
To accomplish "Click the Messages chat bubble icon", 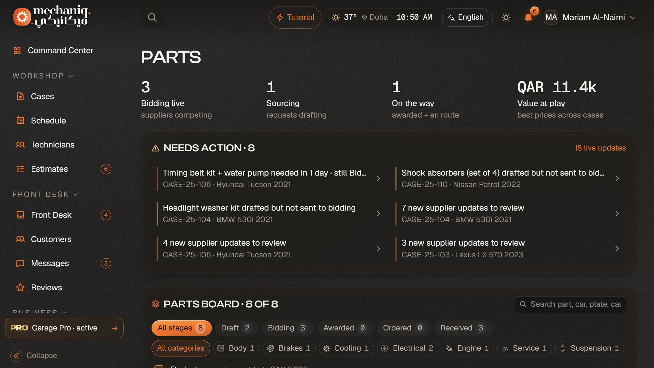I will tap(20, 263).
